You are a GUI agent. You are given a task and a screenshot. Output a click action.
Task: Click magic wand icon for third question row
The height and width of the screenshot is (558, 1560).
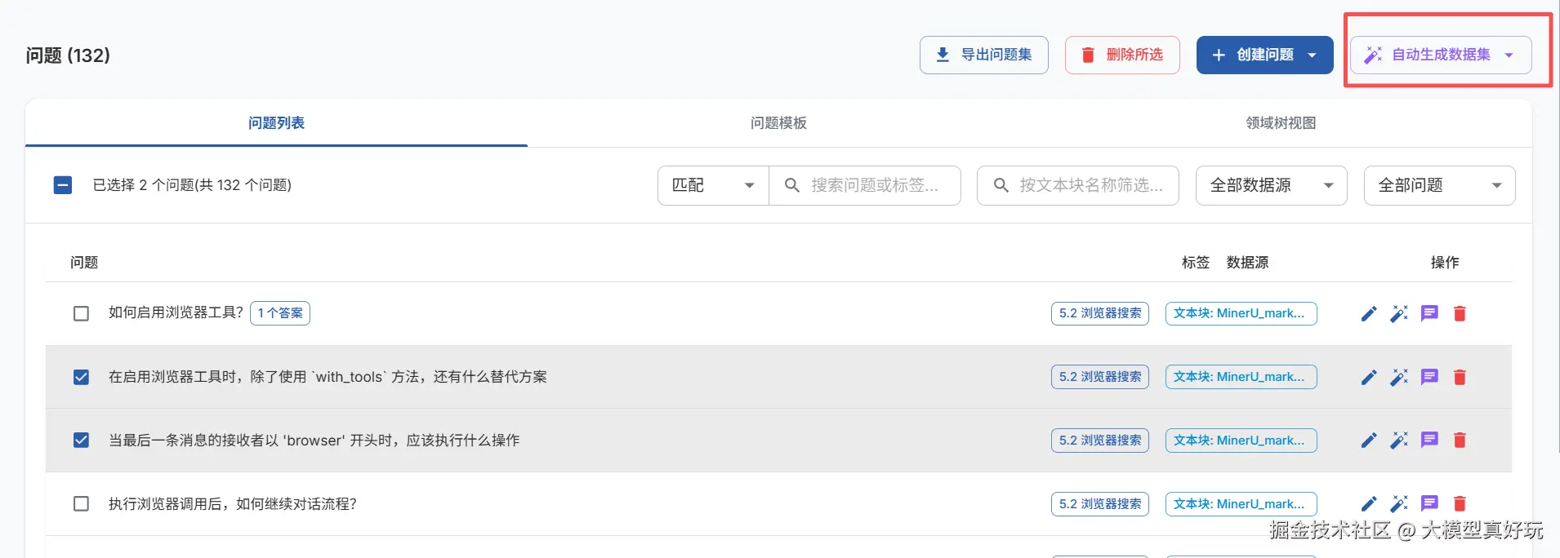[x=1399, y=441]
